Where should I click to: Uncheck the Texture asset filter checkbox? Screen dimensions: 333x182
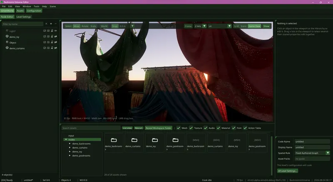(191, 128)
